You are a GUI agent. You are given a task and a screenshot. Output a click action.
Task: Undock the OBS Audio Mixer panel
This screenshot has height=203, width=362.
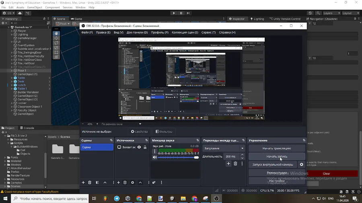197,140
